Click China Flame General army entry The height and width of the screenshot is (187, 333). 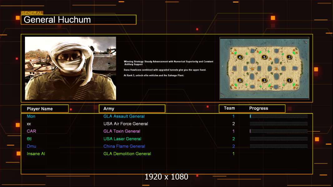pos(124,146)
